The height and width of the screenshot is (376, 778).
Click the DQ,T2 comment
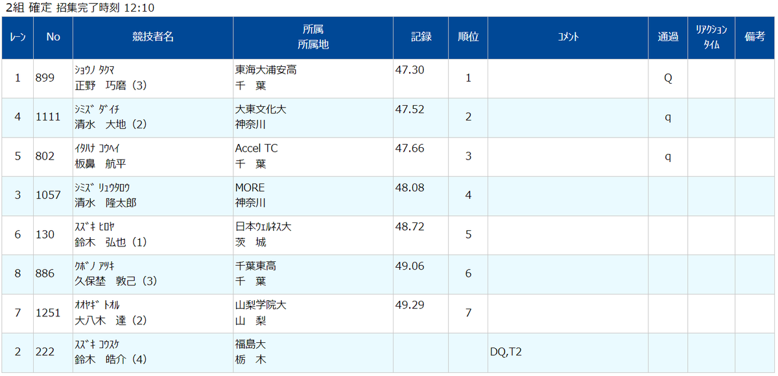(506, 352)
